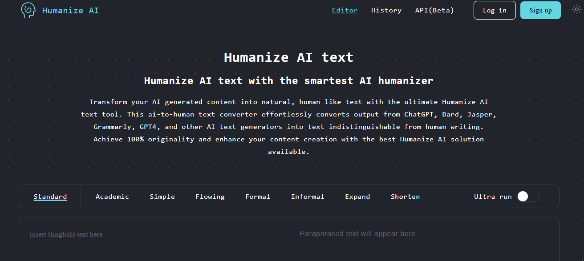Select the Academic mode tab
The image size is (584, 261).
tap(112, 197)
